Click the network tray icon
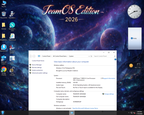 click(x=132, y=113)
